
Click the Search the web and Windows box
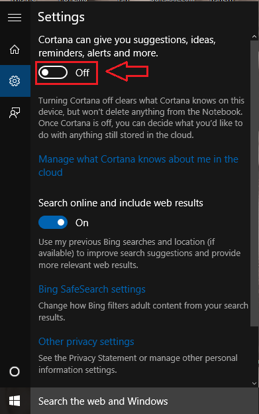point(144,401)
